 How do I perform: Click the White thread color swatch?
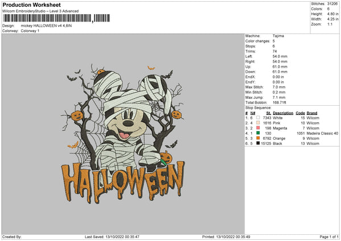click(258, 118)
